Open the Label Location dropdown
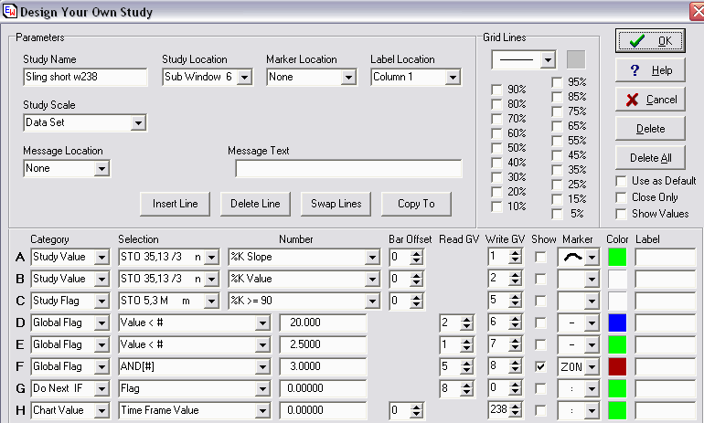The height and width of the screenshot is (423, 704). [453, 78]
